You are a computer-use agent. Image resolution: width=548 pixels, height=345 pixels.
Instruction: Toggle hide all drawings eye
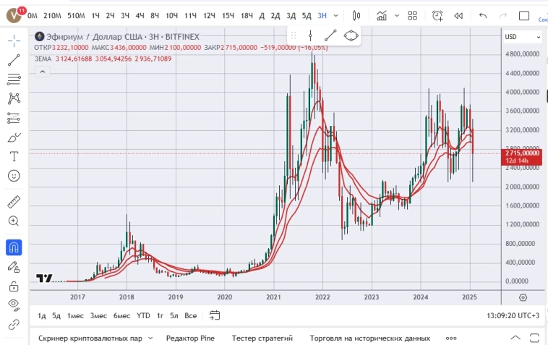[14, 304]
